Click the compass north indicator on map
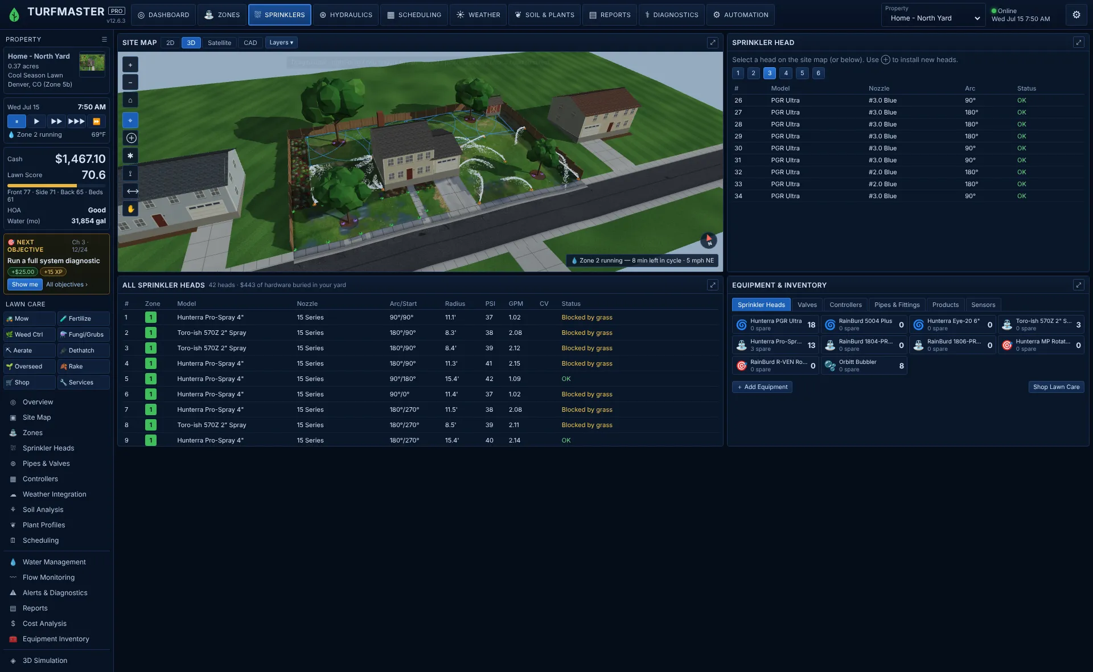Viewport: 1093px width, 672px height. 708,240
